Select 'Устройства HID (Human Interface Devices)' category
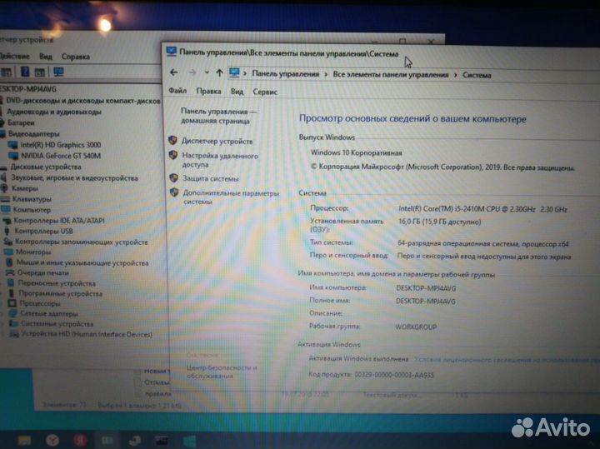This screenshot has height=449, width=600. tap(87, 334)
